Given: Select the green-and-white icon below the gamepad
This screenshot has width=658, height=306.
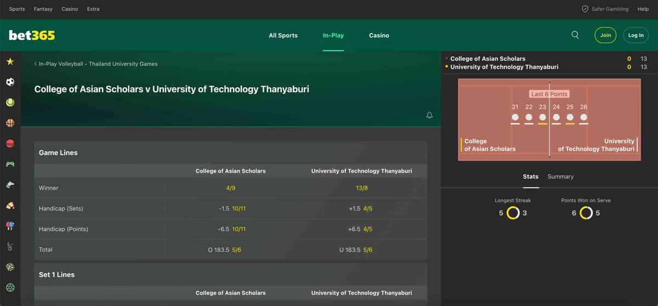Looking at the screenshot, I should coord(10,185).
